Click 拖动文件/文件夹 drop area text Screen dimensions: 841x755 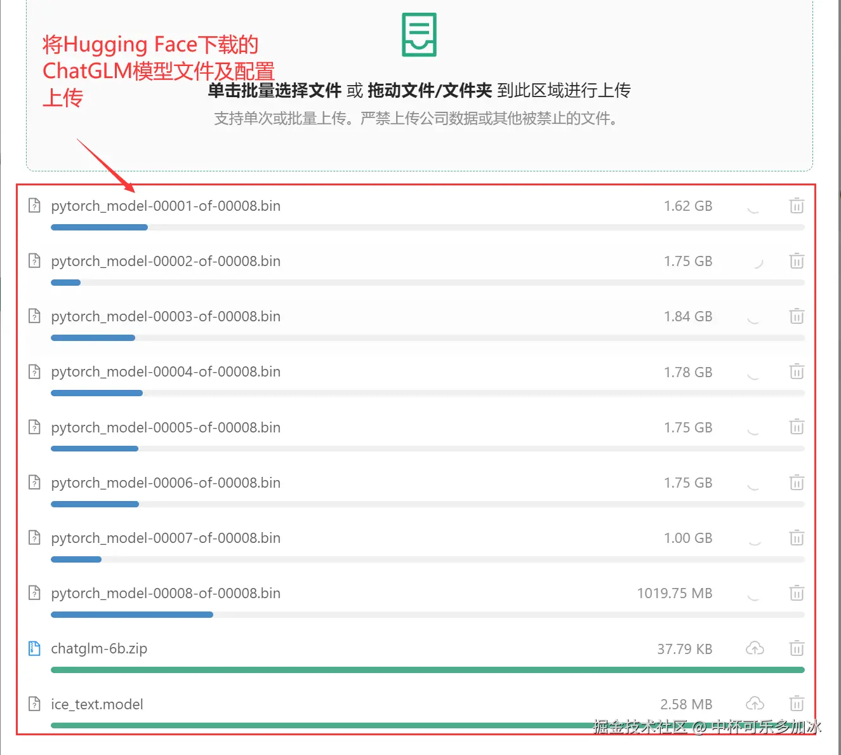[x=430, y=90]
